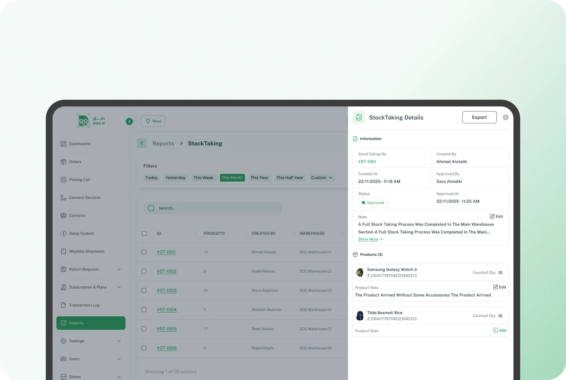The width and height of the screenshot is (566, 380).
Task: Click the Settings gear icon in sidebar
Action: [63, 341]
